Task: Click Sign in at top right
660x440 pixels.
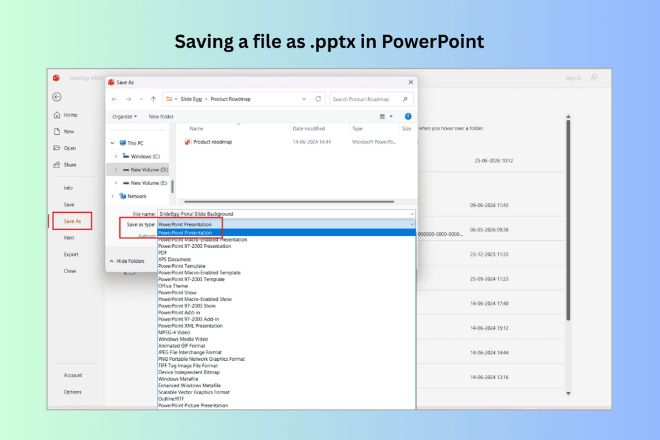Action: [573, 78]
